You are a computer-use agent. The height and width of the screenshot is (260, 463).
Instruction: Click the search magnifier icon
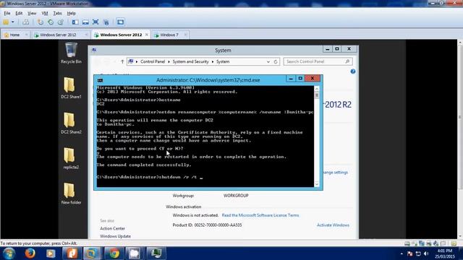pos(347,61)
